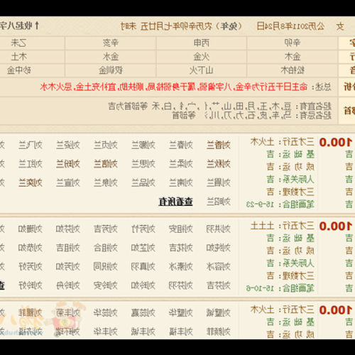Choose the name 刘相安
This screenshot has width=355, height=355.
[x=181, y=229]
